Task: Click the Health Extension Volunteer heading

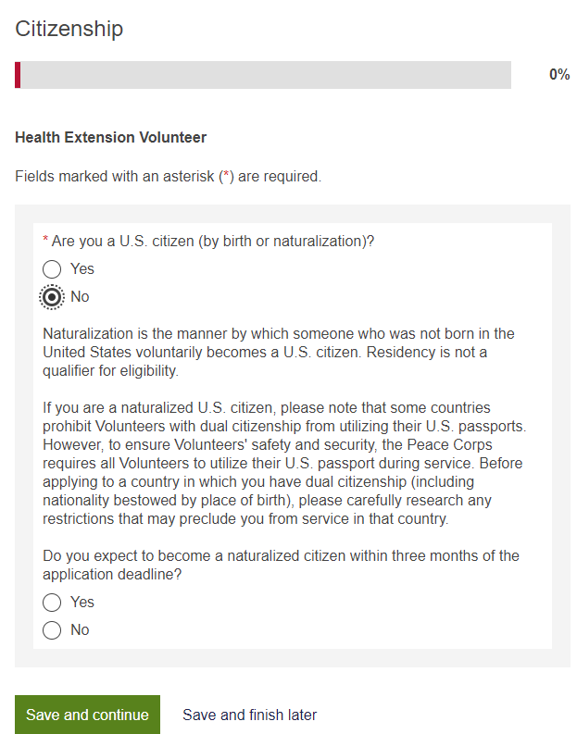Action: tap(110, 138)
